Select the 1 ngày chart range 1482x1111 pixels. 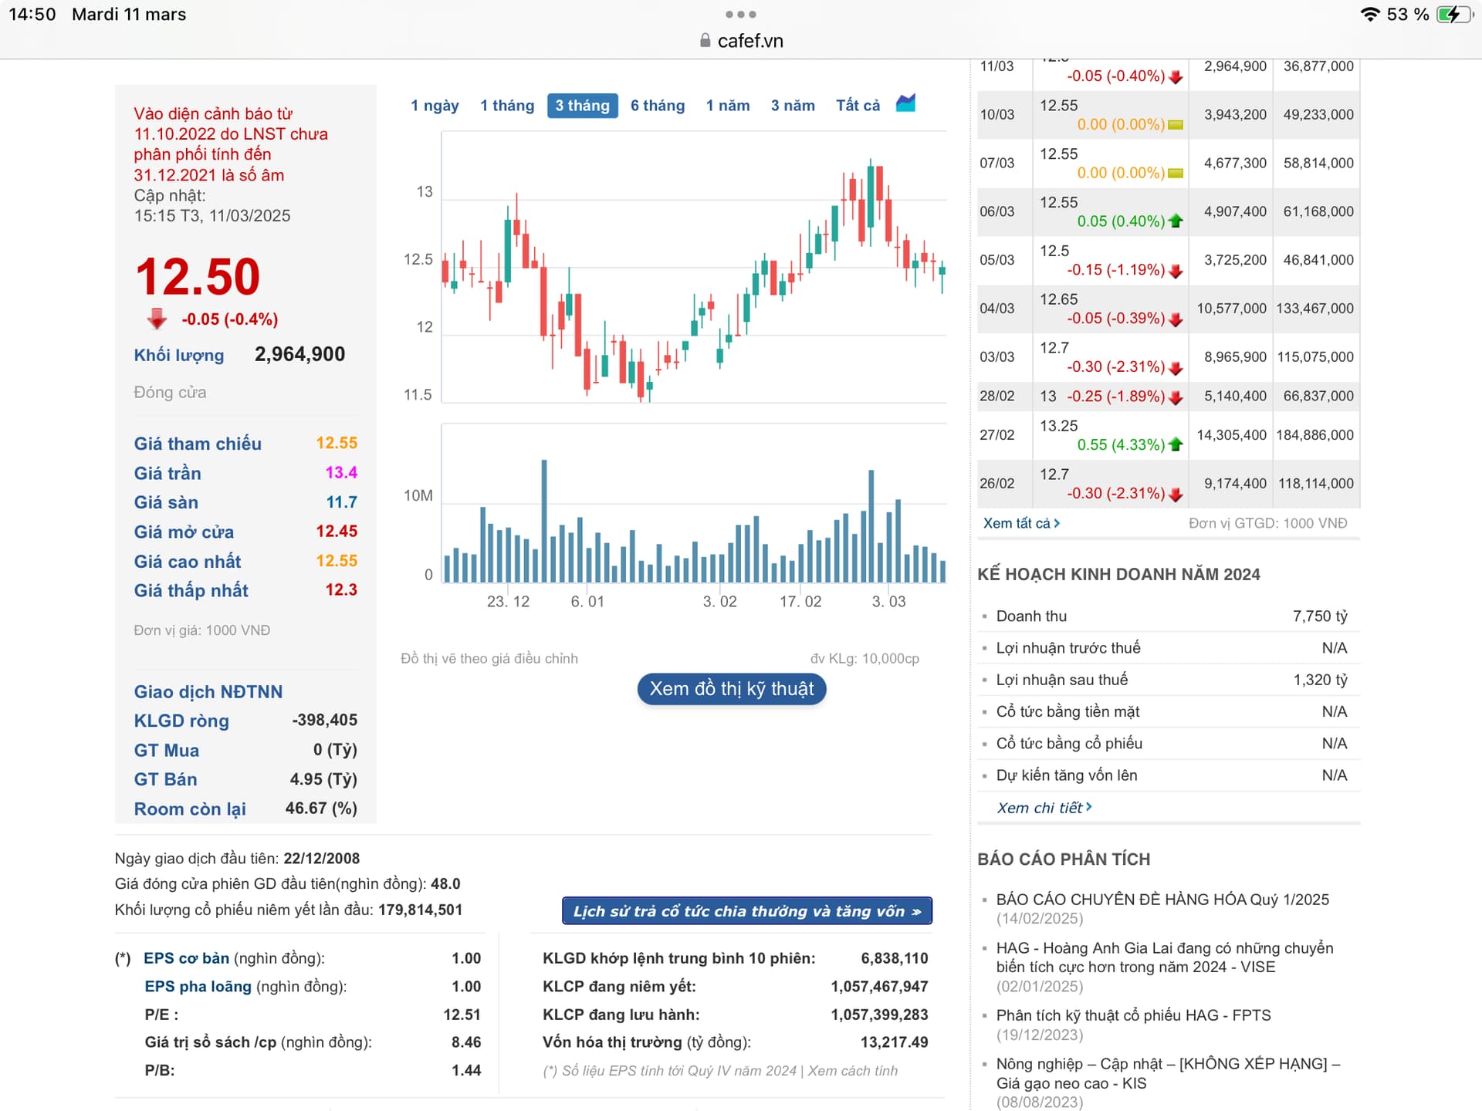point(435,106)
